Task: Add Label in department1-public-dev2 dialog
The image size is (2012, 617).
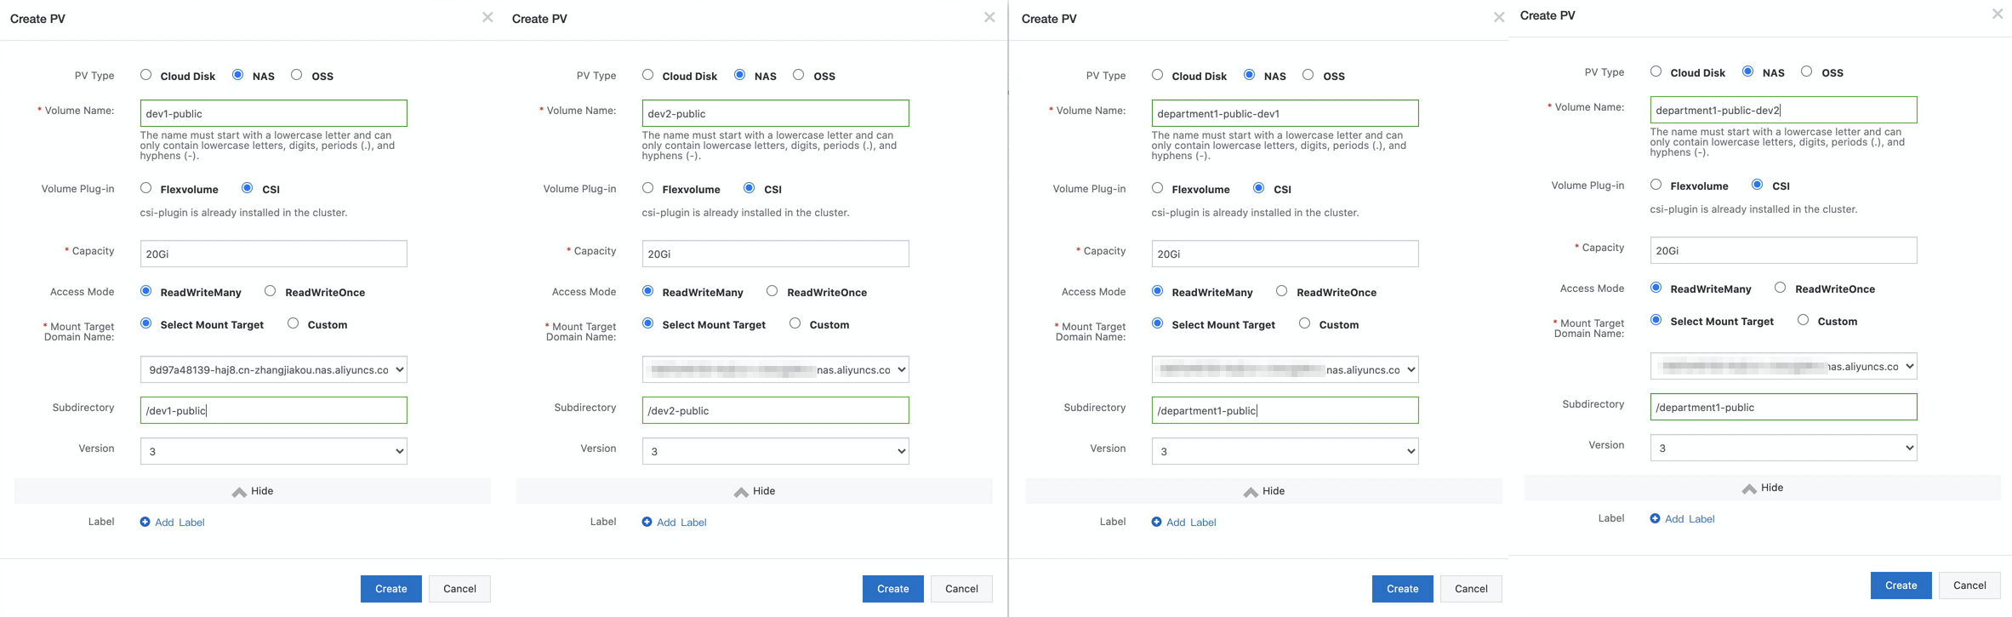Action: coord(1683,518)
